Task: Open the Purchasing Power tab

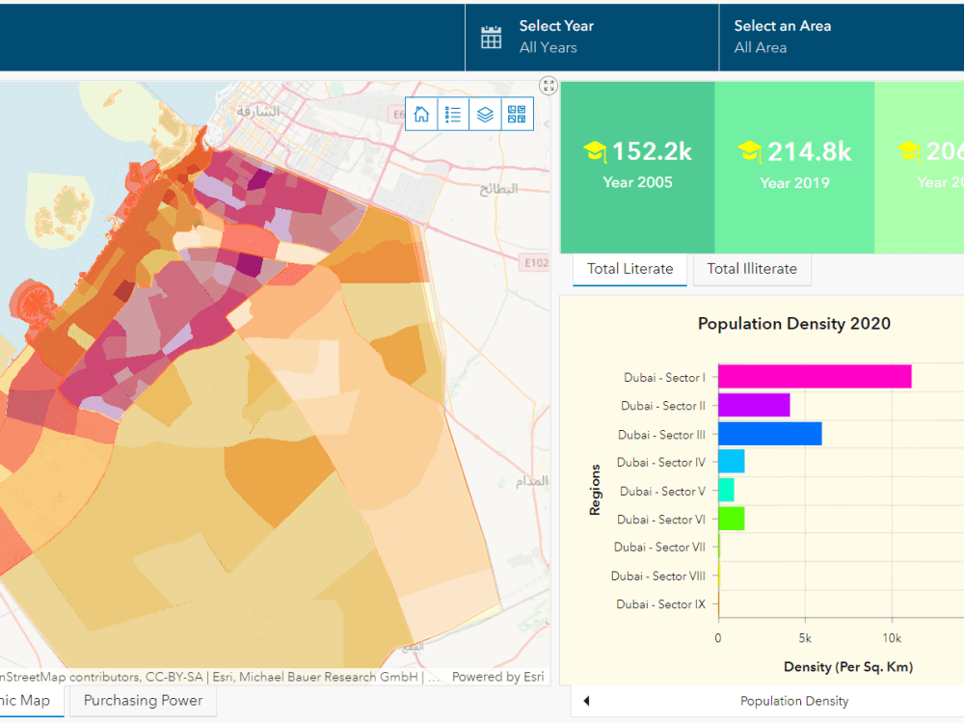Action: [143, 701]
